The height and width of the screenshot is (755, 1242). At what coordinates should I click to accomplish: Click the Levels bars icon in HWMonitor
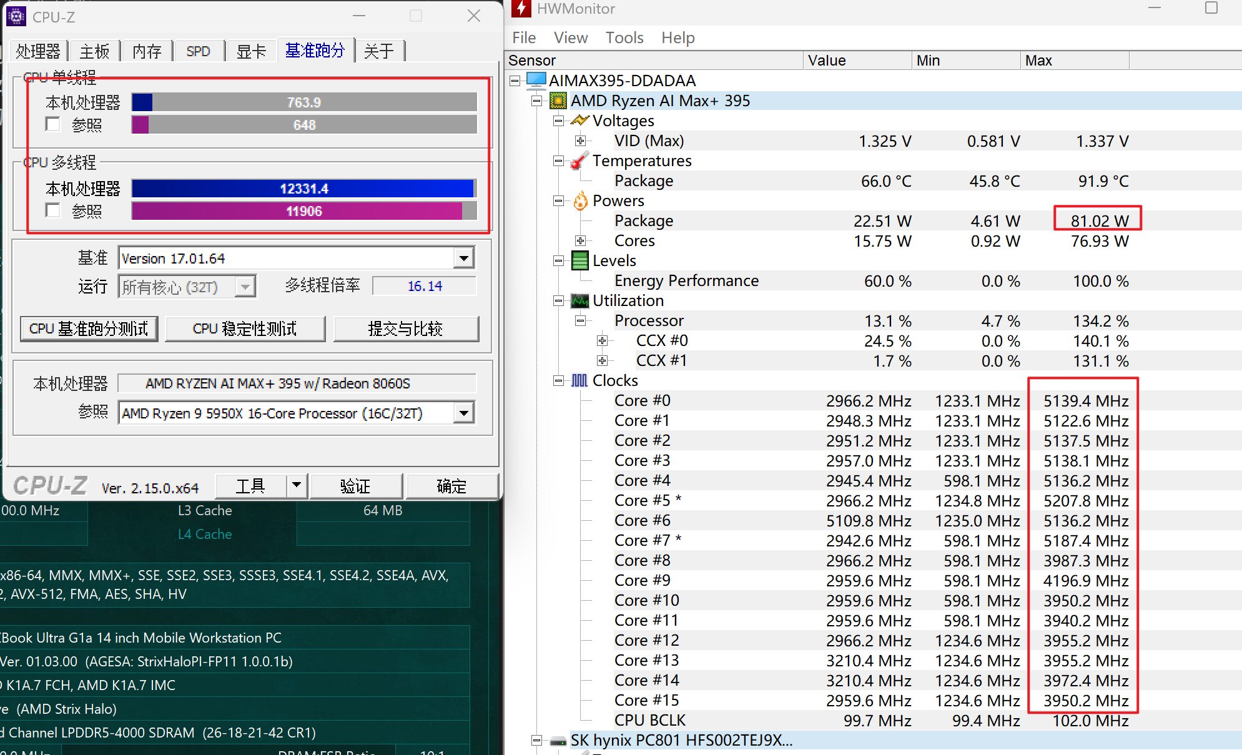(x=579, y=260)
